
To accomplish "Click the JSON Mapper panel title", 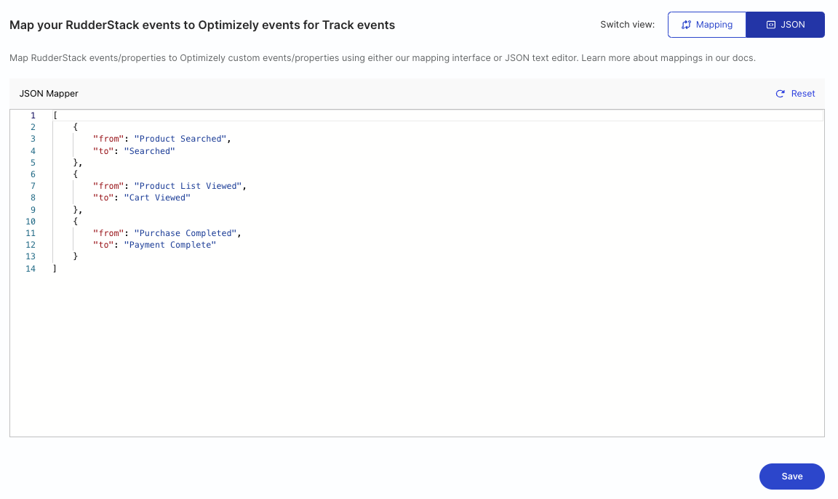I will coord(49,94).
